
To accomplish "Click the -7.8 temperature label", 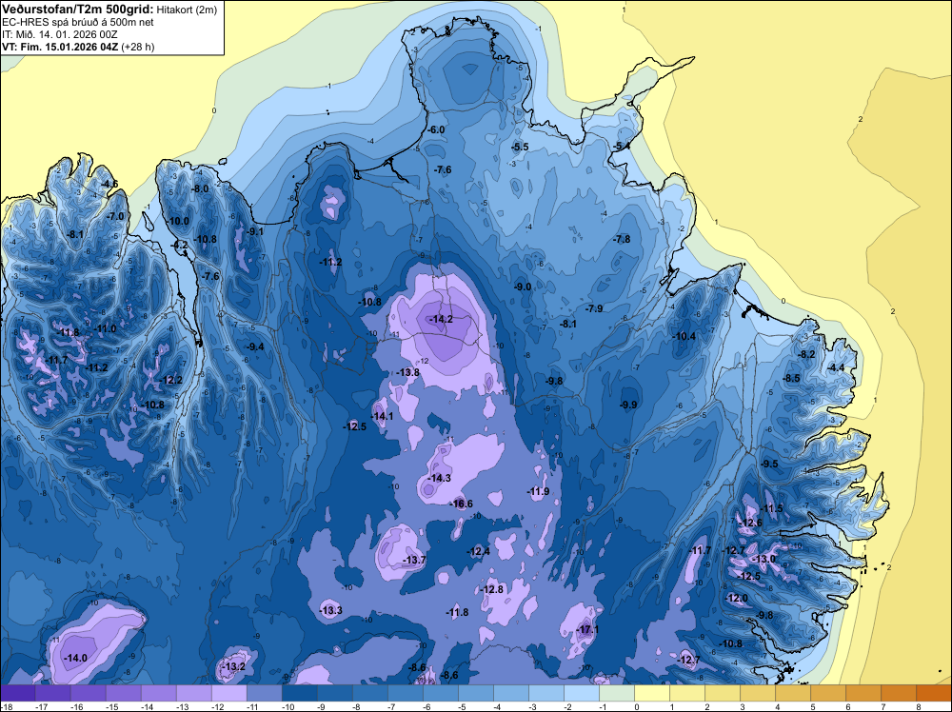I will tap(622, 239).
